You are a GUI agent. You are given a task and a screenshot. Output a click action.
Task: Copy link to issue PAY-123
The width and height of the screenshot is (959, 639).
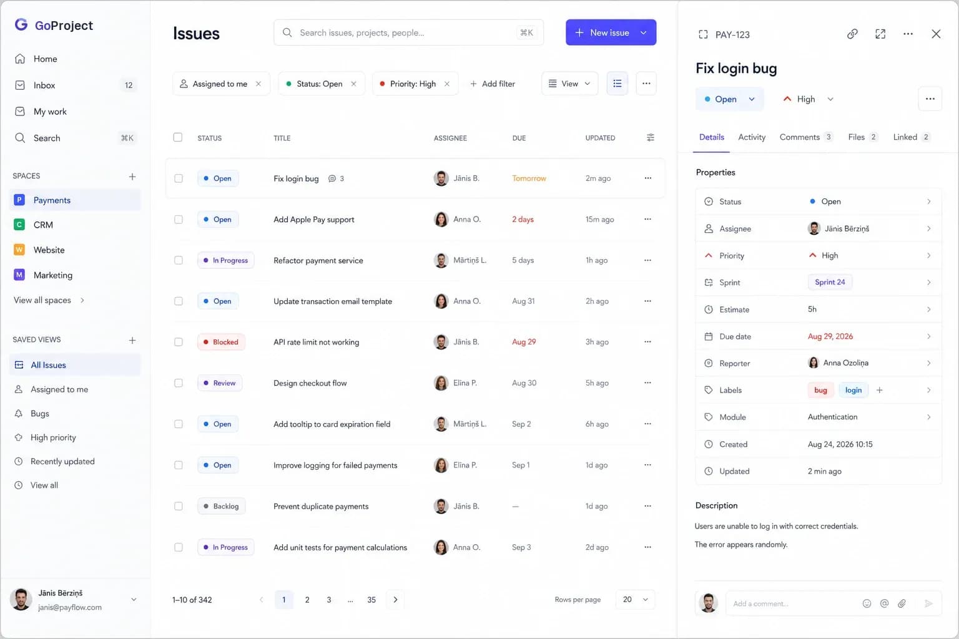(852, 34)
